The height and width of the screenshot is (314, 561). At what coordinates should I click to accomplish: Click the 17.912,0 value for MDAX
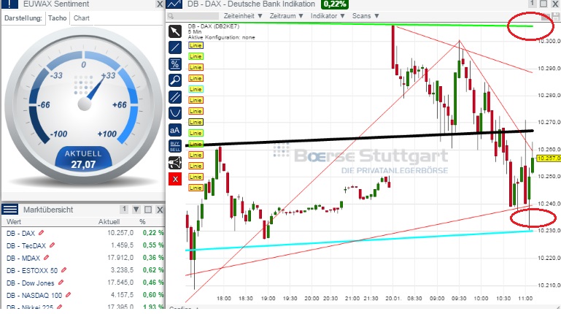[x=120, y=258]
